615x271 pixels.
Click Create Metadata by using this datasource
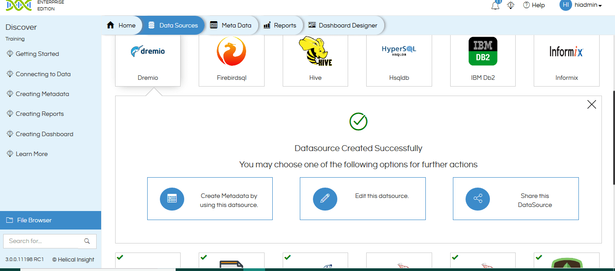click(210, 198)
